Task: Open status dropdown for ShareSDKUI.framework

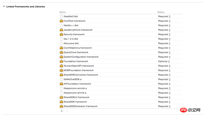Action: 164,97
